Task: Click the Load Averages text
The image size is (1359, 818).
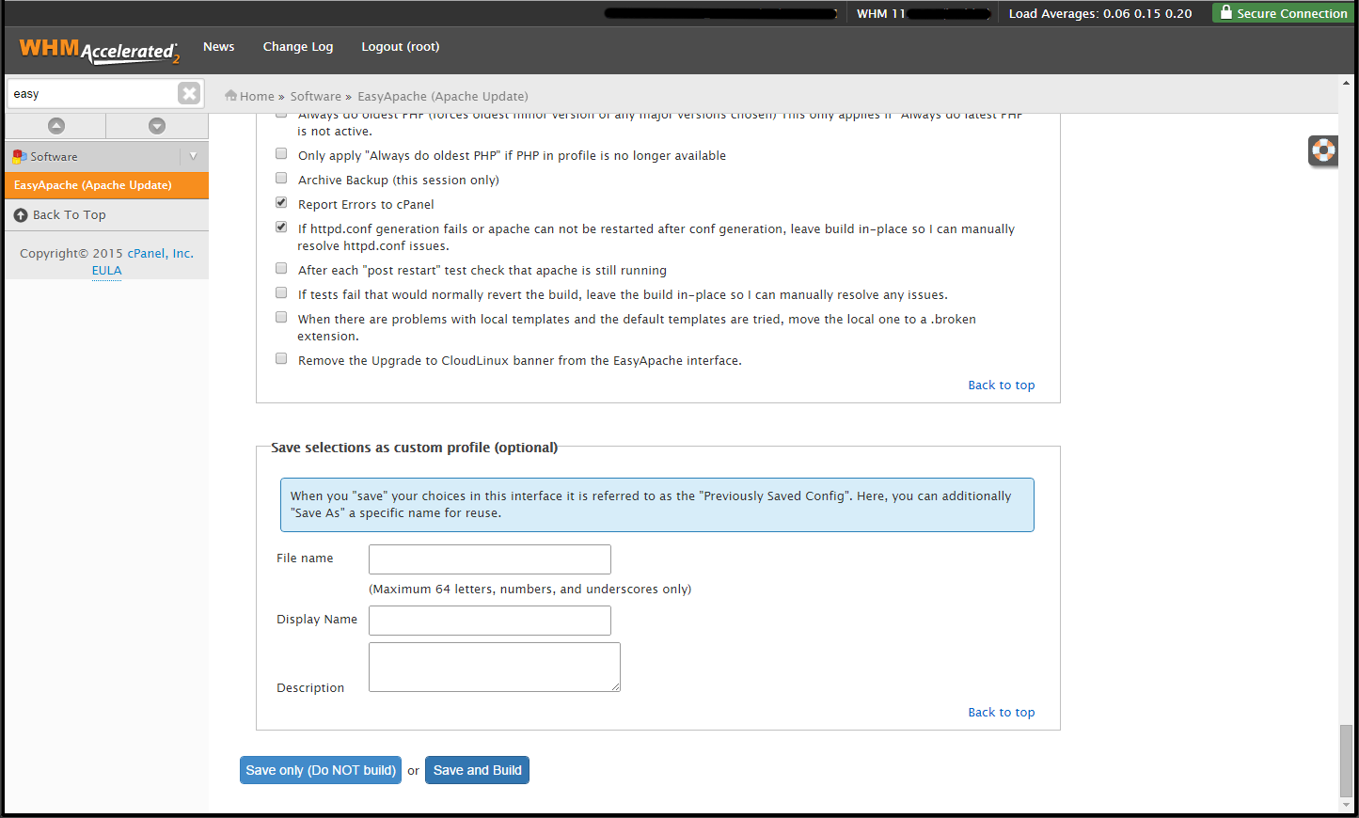Action: tap(1100, 13)
